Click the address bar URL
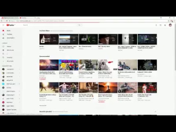 40,21
